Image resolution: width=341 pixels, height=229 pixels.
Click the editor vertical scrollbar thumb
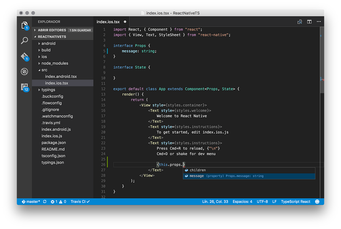322,60
